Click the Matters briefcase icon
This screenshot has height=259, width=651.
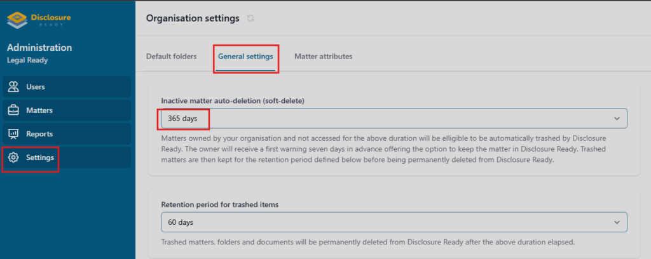click(x=14, y=110)
